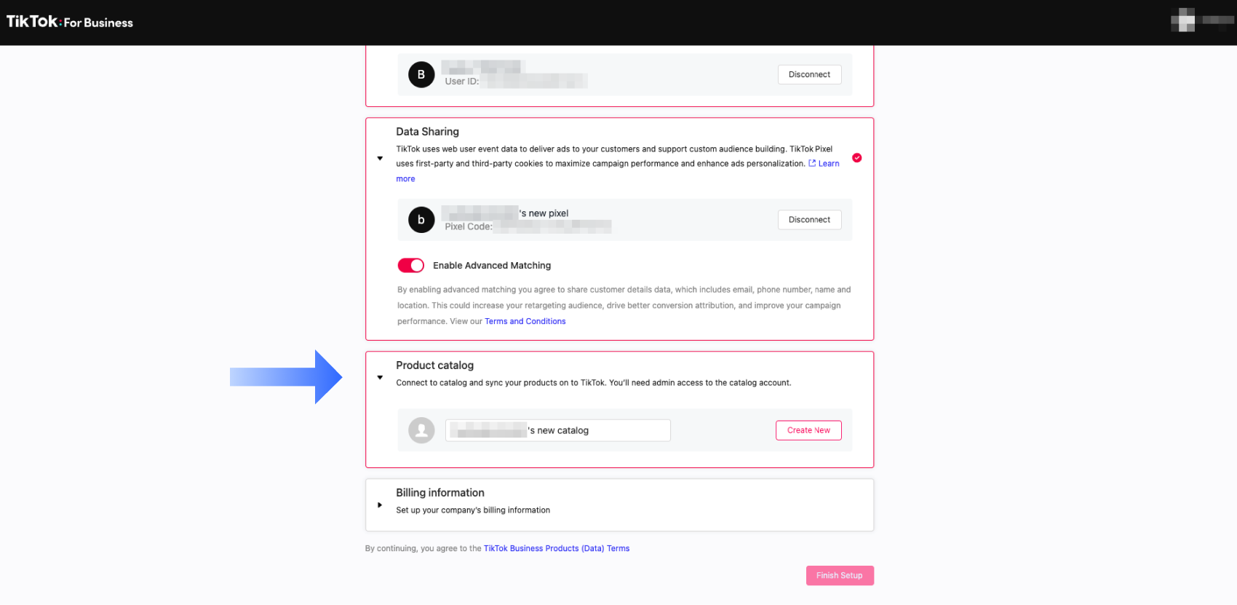This screenshot has height=605, width=1237.
Task: Disable the Advanced Matching toggle
Action: click(x=410, y=266)
